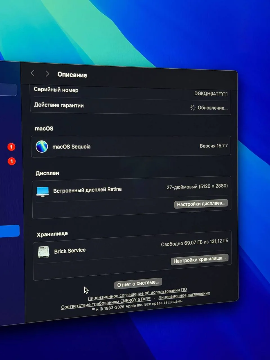
Task: Open Соответствие требованиям ENERGY STAR link
Action: coord(106,303)
